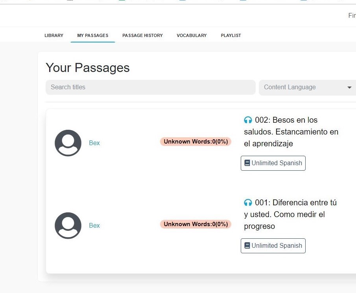Click headphones icon for passage 002
Image resolution: width=356 pixels, height=293 pixels.
tap(248, 120)
